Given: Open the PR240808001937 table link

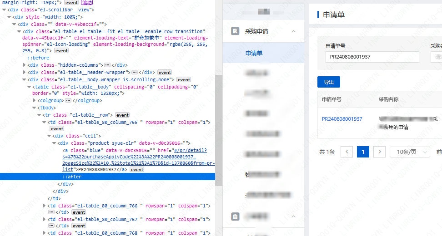Looking at the screenshot, I should [342, 119].
